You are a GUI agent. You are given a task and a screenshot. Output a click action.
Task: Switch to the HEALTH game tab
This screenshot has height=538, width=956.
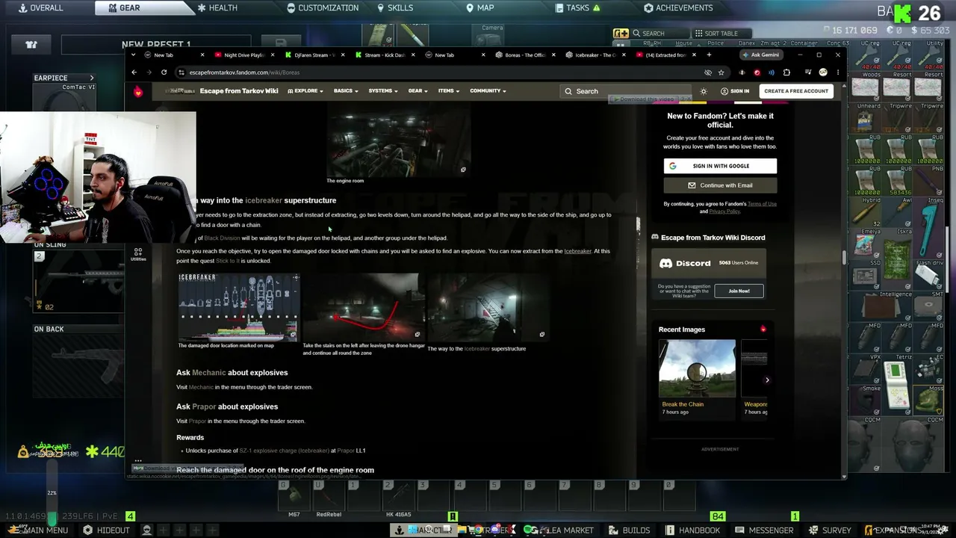coord(217,7)
